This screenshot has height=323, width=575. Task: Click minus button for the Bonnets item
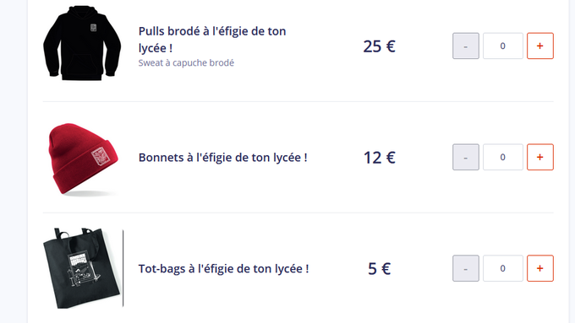click(x=465, y=157)
